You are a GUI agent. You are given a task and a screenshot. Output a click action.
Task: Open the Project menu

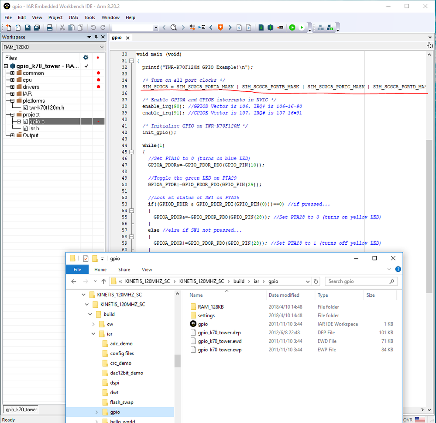click(x=55, y=17)
